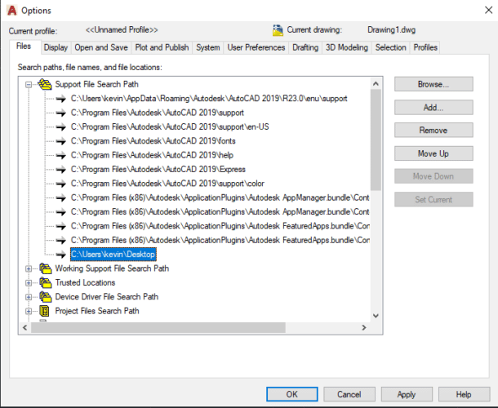Click the horizontal scrollbar right arrow
The height and width of the screenshot is (408, 498).
tap(364, 327)
